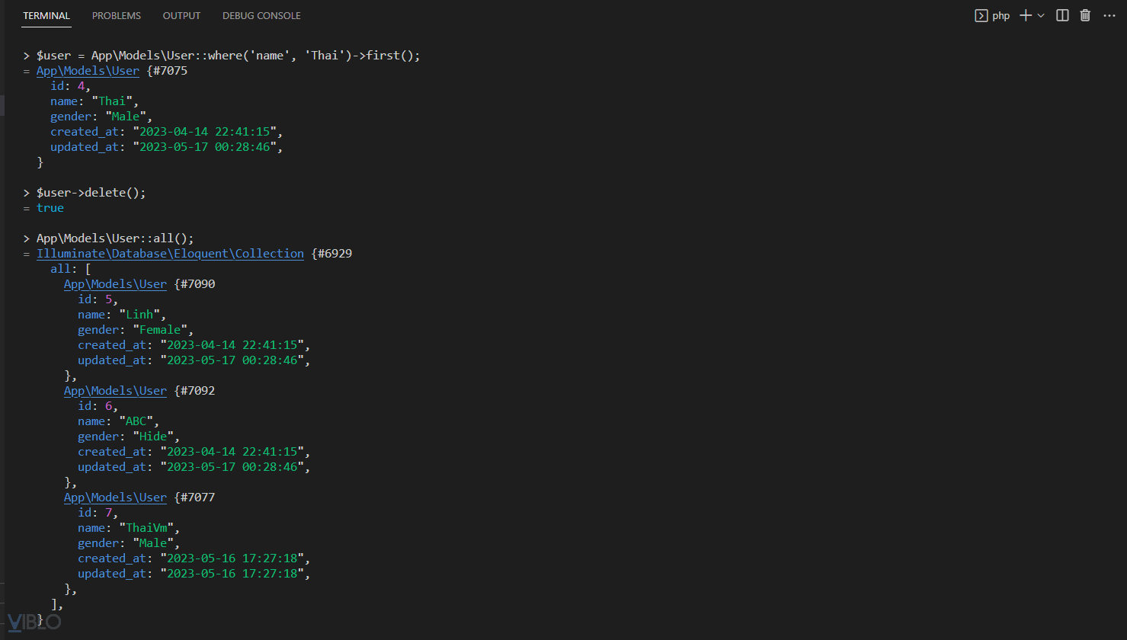This screenshot has width=1127, height=640.
Task: Open the launch profile dropdown chevron
Action: pyautogui.click(x=1041, y=15)
